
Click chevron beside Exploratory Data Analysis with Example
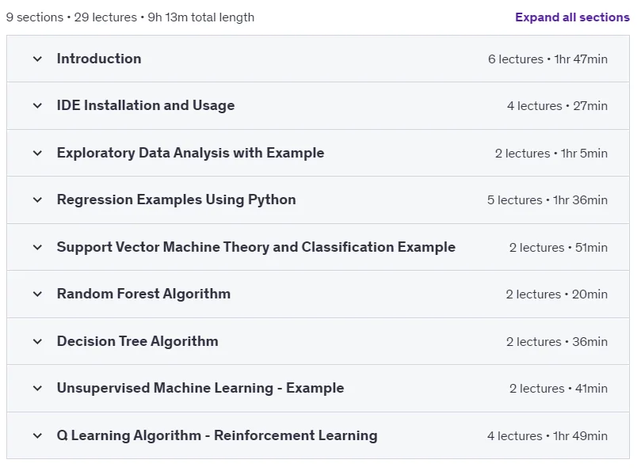pos(37,154)
